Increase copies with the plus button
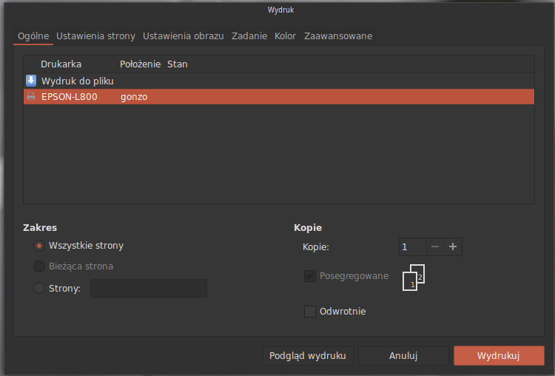Screen dimensions: 555x376 [x=453, y=246]
